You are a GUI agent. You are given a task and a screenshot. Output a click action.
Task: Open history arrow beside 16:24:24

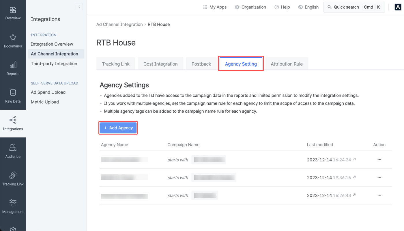pyautogui.click(x=354, y=159)
